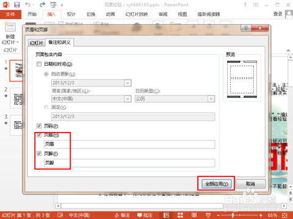Select the 自动更新 radio button

point(46,74)
